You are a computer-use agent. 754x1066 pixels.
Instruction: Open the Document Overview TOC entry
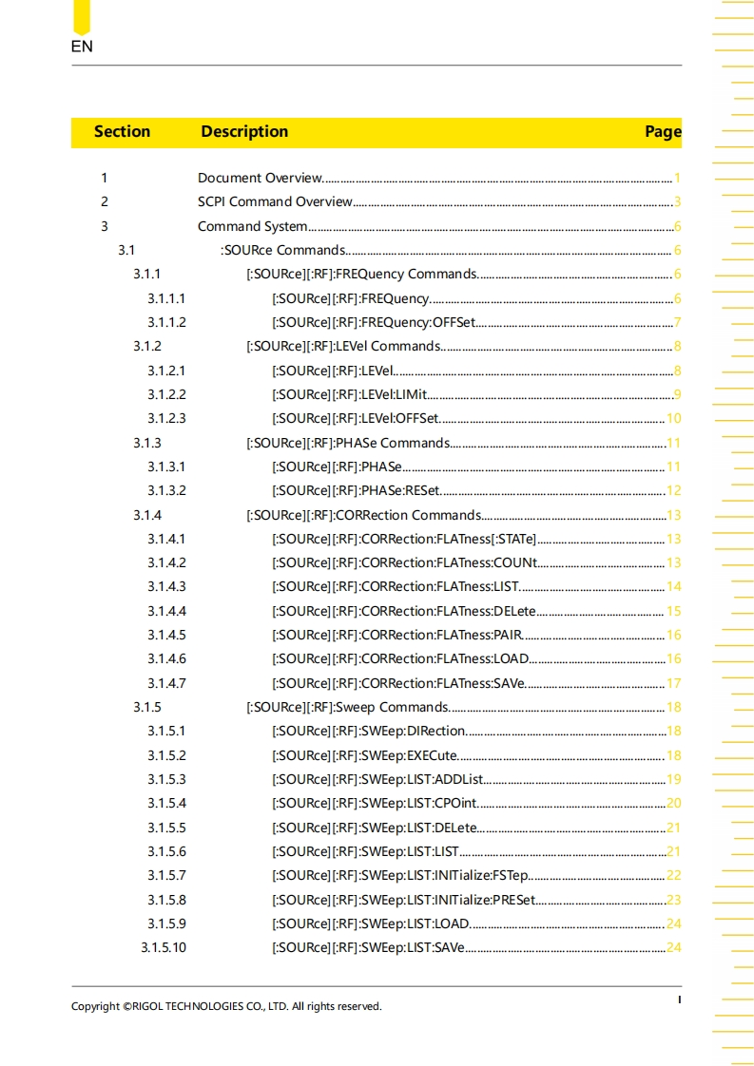[x=260, y=178]
